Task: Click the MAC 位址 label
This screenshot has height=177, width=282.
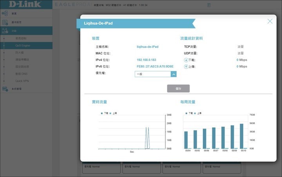Action: pyautogui.click(x=103, y=53)
